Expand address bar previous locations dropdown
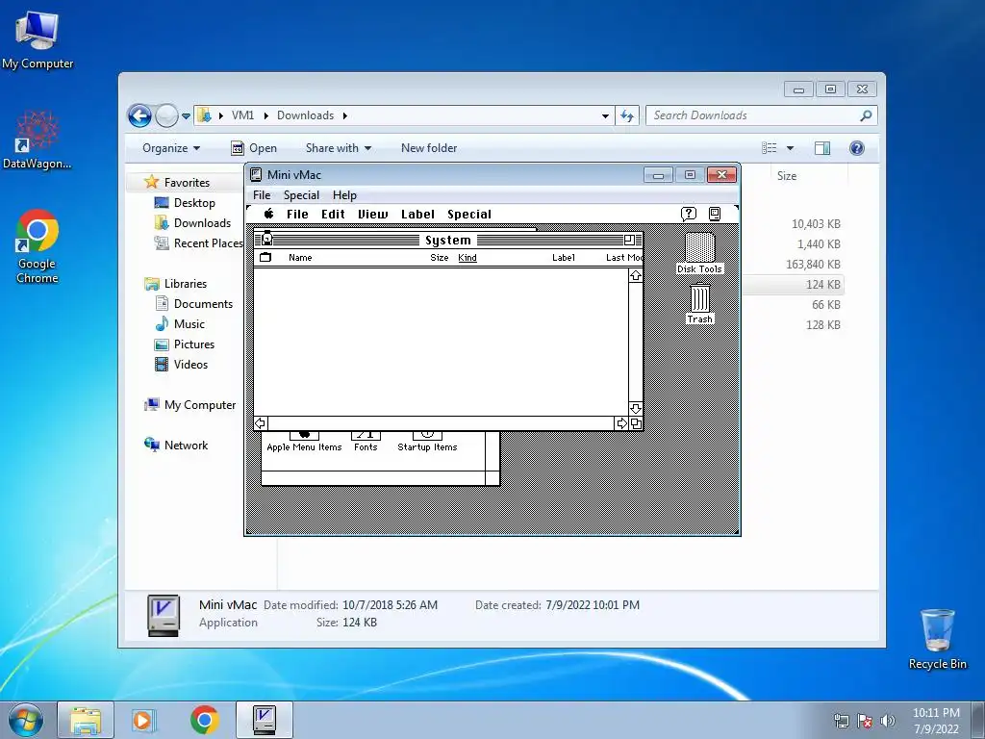This screenshot has height=739, width=985. (x=605, y=116)
